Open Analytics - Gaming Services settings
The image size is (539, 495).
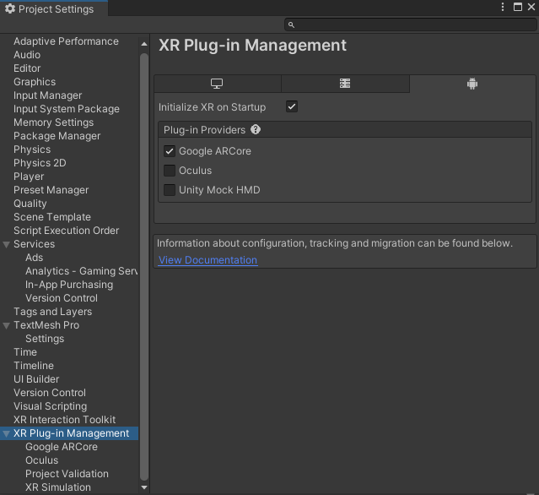81,271
